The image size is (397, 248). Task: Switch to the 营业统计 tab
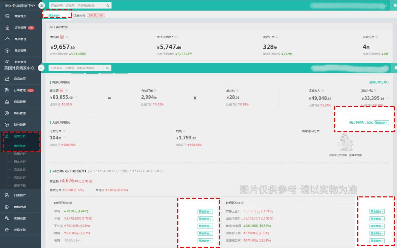click(x=54, y=15)
